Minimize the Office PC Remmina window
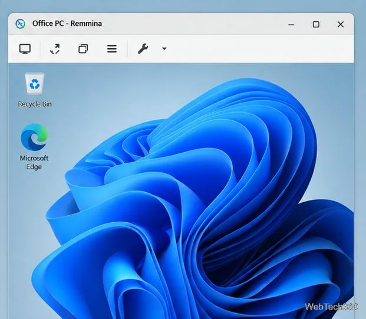This screenshot has width=366, height=319. pyautogui.click(x=291, y=25)
